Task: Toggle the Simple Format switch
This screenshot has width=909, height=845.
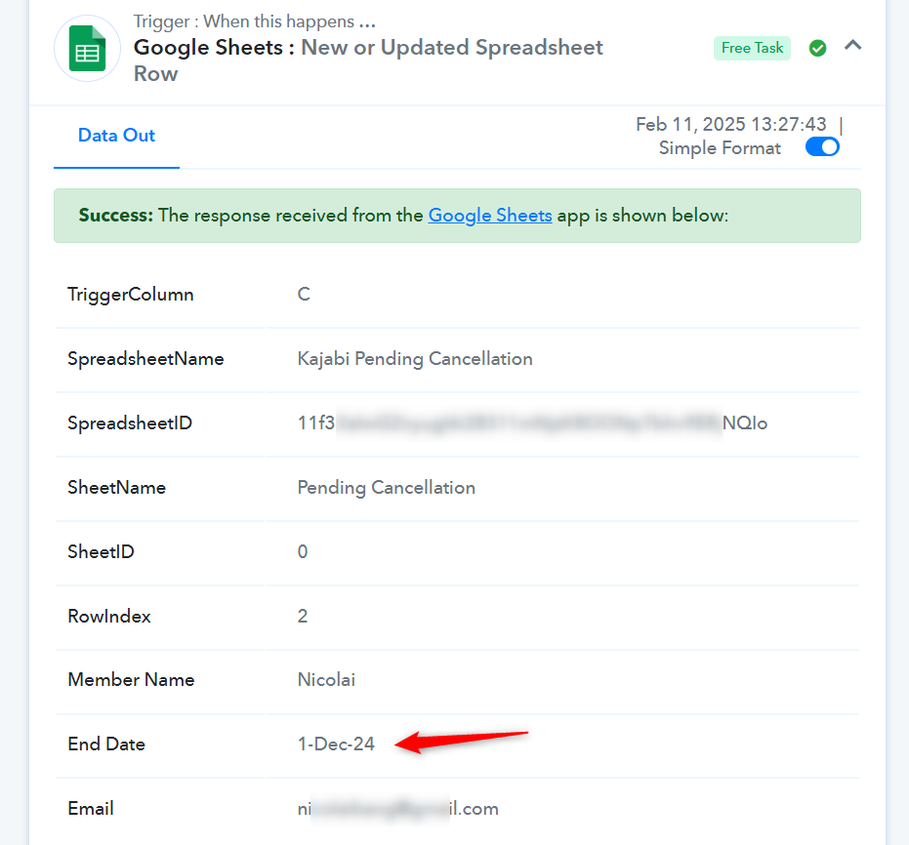Action: [x=822, y=147]
